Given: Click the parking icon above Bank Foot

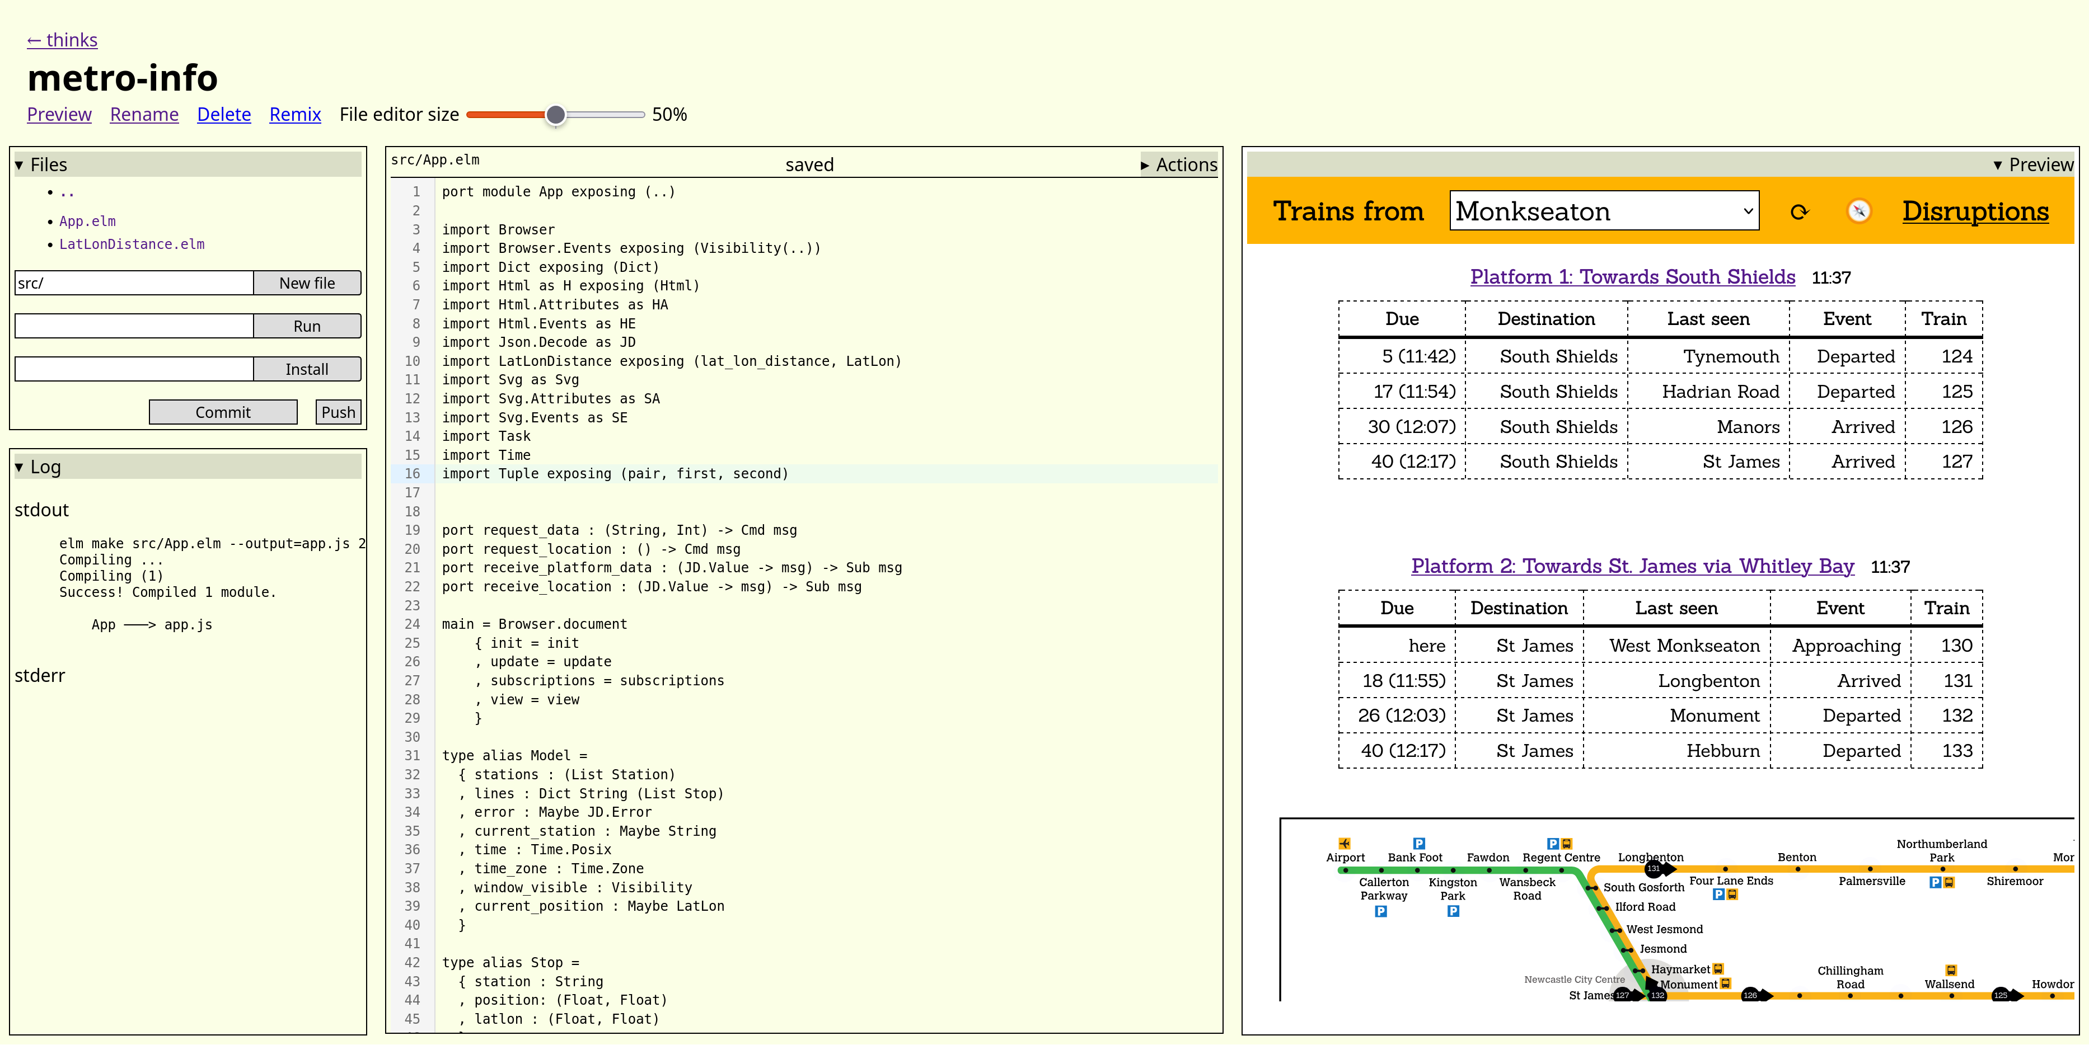Looking at the screenshot, I should point(1418,843).
